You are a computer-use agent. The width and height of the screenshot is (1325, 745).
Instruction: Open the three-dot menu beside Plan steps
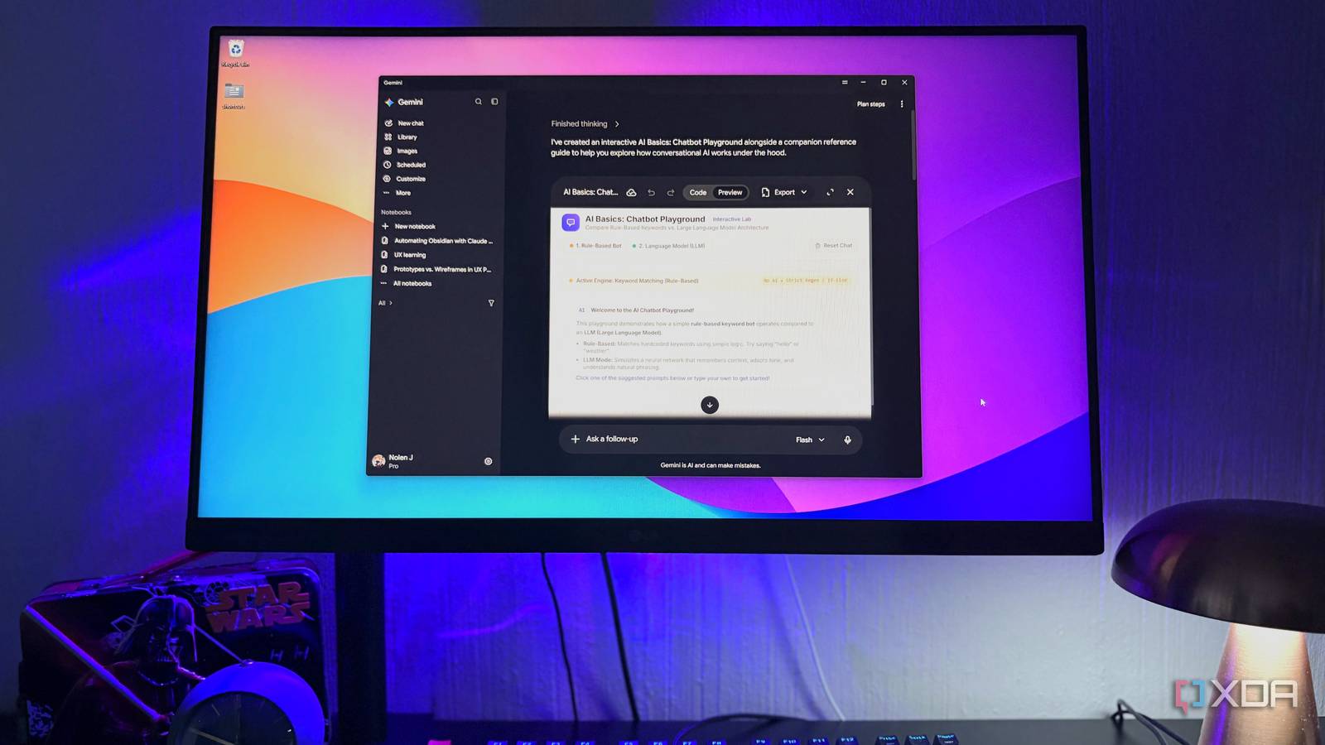[x=902, y=104]
